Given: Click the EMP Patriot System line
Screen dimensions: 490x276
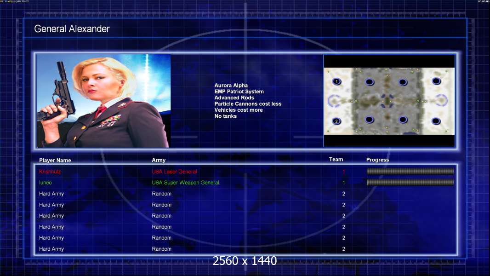Looking at the screenshot, I should tap(239, 92).
